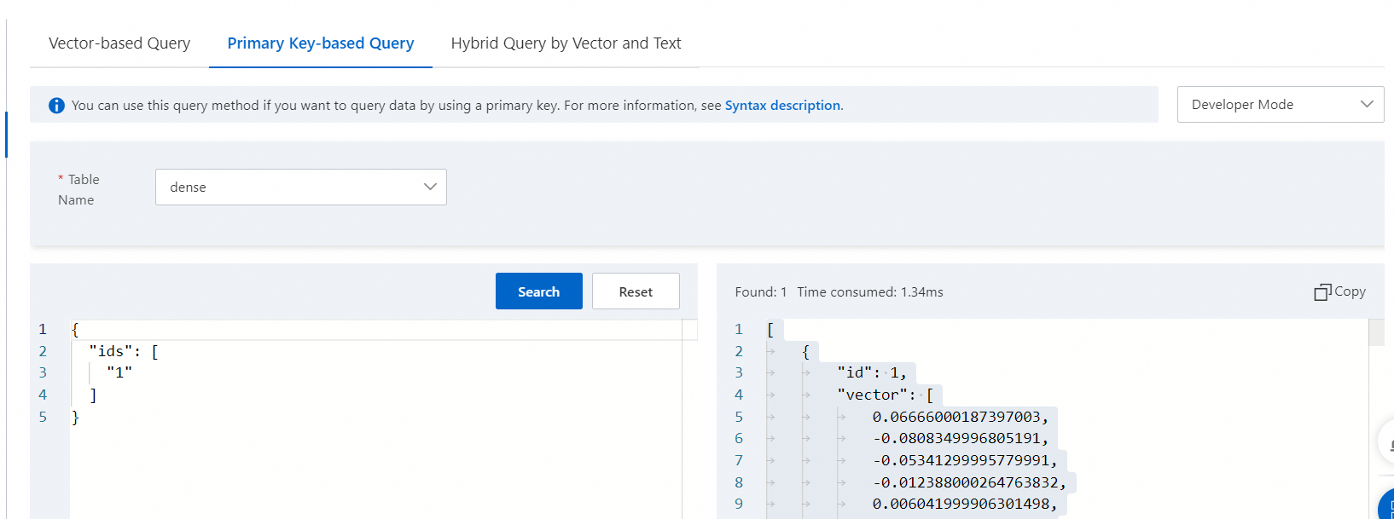
Task: Click the blue info icon in the notice
Action: click(x=56, y=106)
